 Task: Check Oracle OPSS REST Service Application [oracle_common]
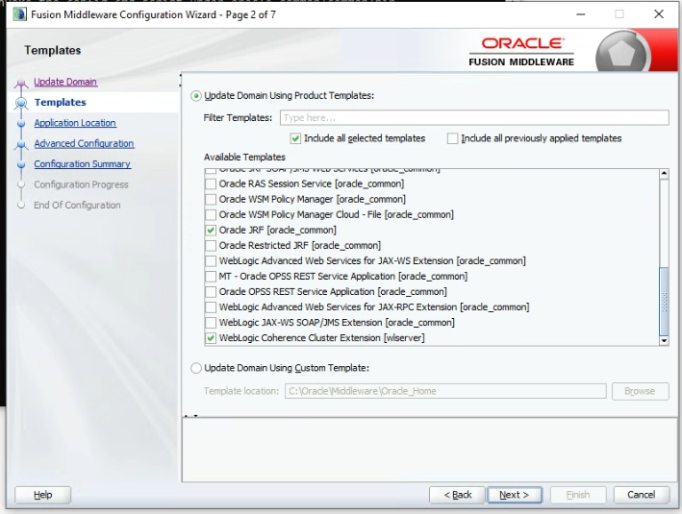[x=211, y=292]
